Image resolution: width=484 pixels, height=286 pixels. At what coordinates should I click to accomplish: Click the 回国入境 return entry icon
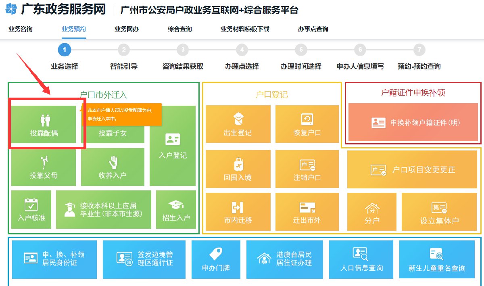[238, 169]
